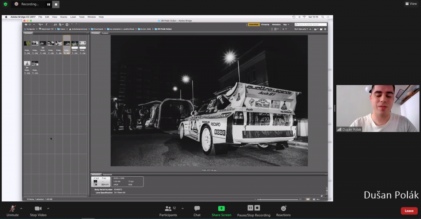Image resolution: width=421 pixels, height=219 pixels.
Task: Focus the Search Adobe Stock field
Action: (311, 24)
